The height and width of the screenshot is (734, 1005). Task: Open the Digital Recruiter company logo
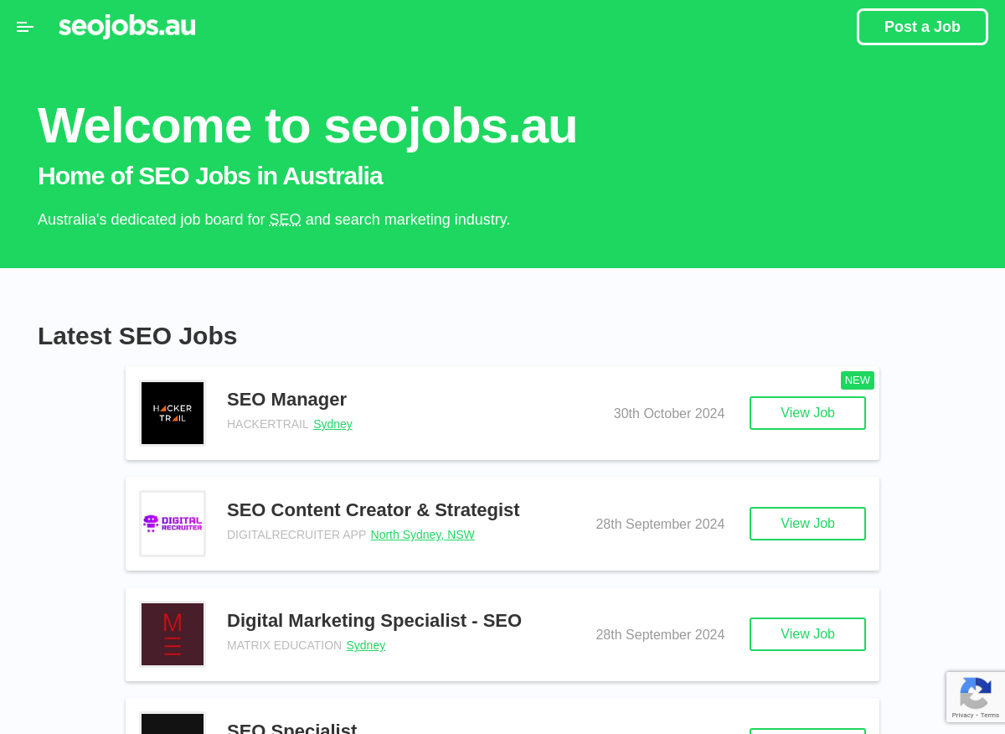[173, 524]
